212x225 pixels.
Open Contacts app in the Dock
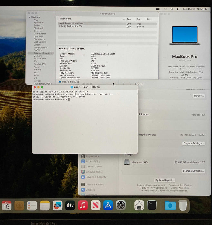[x=19, y=205]
